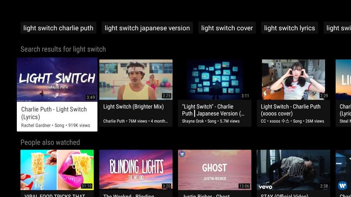This screenshot has width=351, height=197.
Task: Open the viral food tricks video thumbnail
Action: click(x=57, y=170)
